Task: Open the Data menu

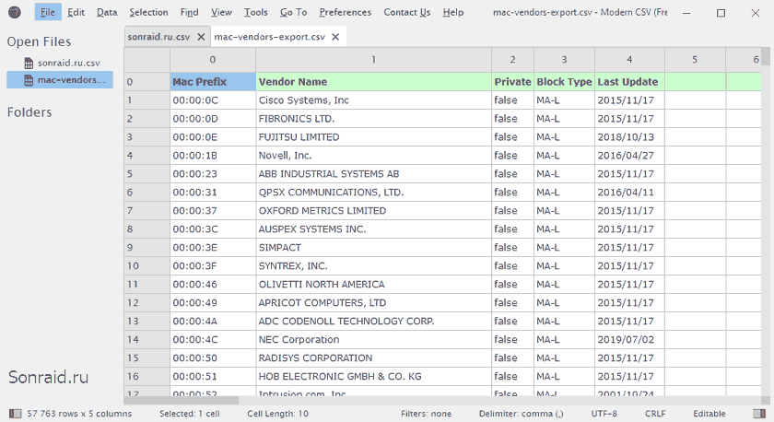Action: point(107,12)
